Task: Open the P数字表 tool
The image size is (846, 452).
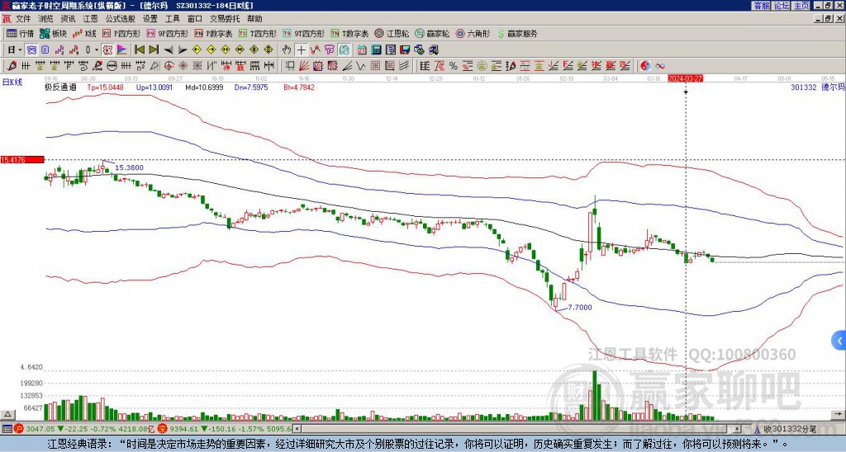Action: (x=213, y=33)
